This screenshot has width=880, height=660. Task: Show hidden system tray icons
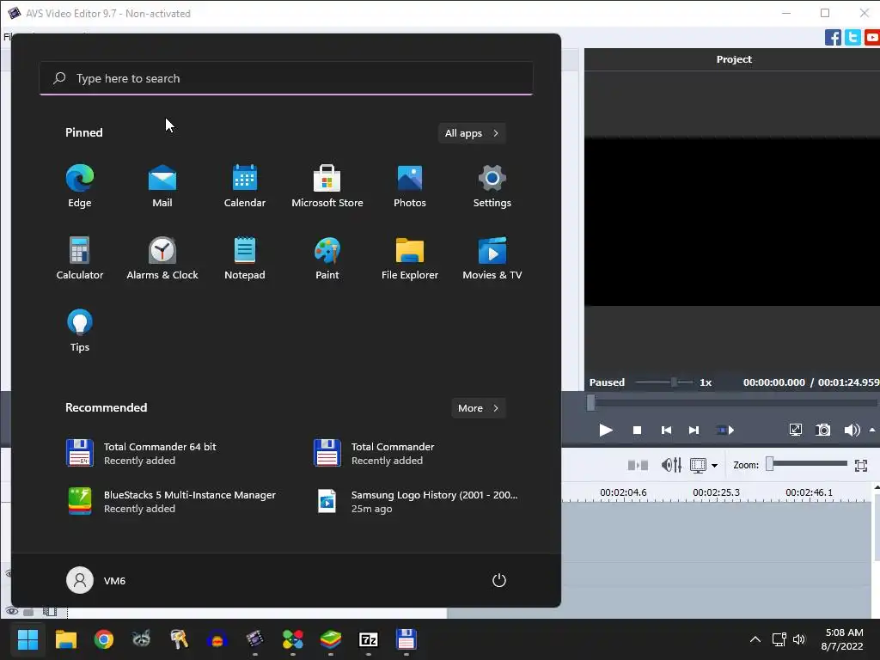pos(755,639)
